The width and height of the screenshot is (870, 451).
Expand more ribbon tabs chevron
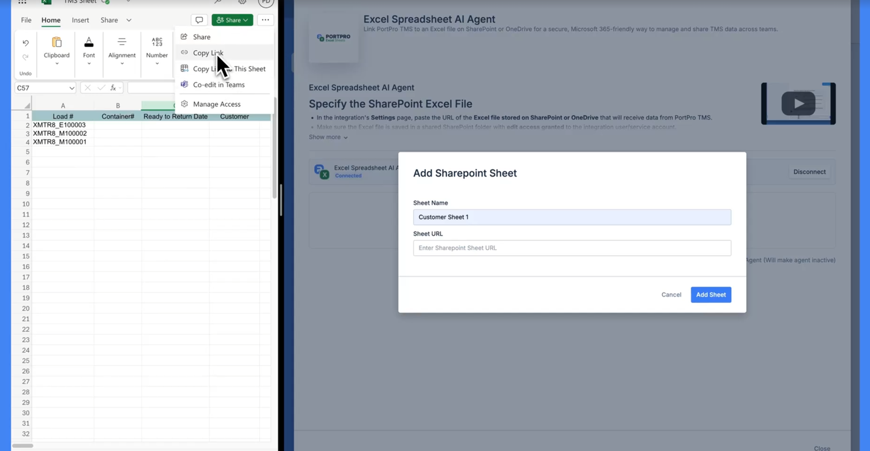(129, 20)
